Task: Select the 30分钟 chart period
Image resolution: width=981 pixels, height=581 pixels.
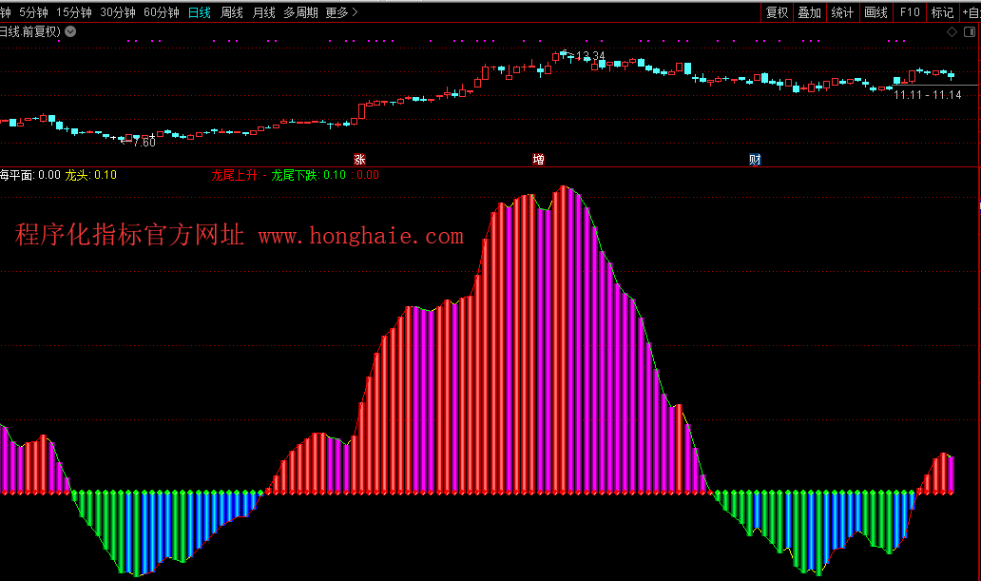Action: pyautogui.click(x=118, y=12)
